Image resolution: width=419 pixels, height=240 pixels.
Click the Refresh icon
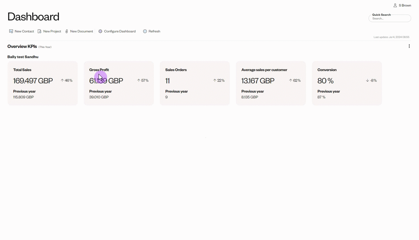pos(145,31)
